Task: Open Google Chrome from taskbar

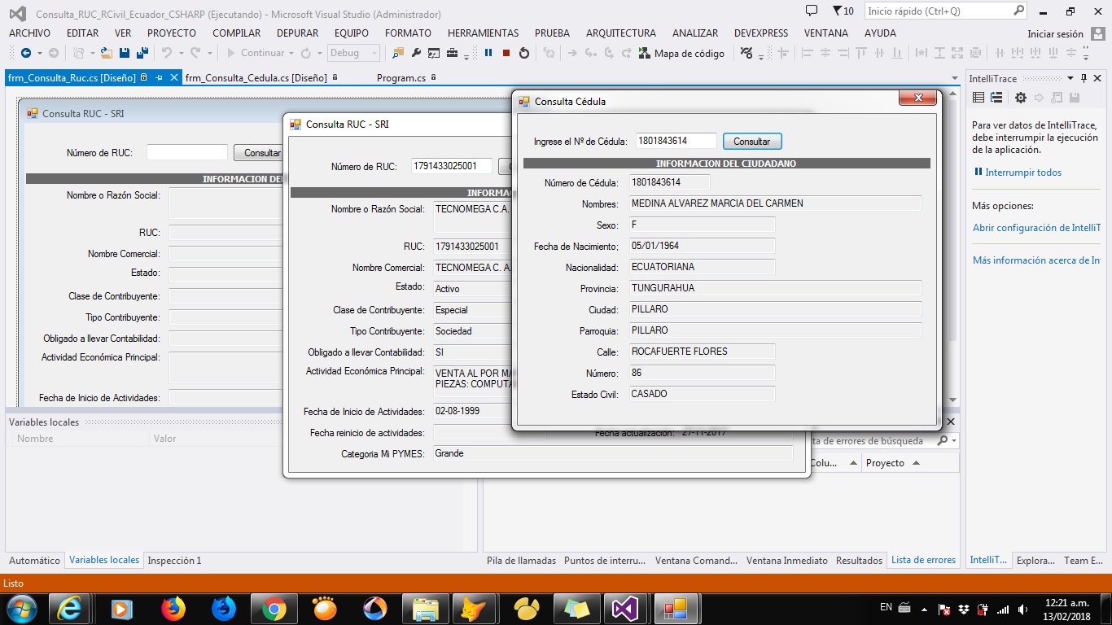Action: [x=274, y=608]
